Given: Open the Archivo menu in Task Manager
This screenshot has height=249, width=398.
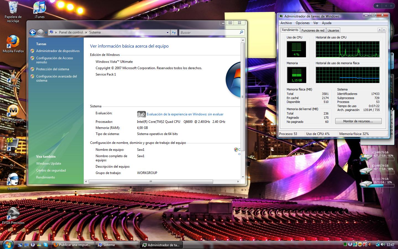Looking at the screenshot, I should pyautogui.click(x=286, y=23).
